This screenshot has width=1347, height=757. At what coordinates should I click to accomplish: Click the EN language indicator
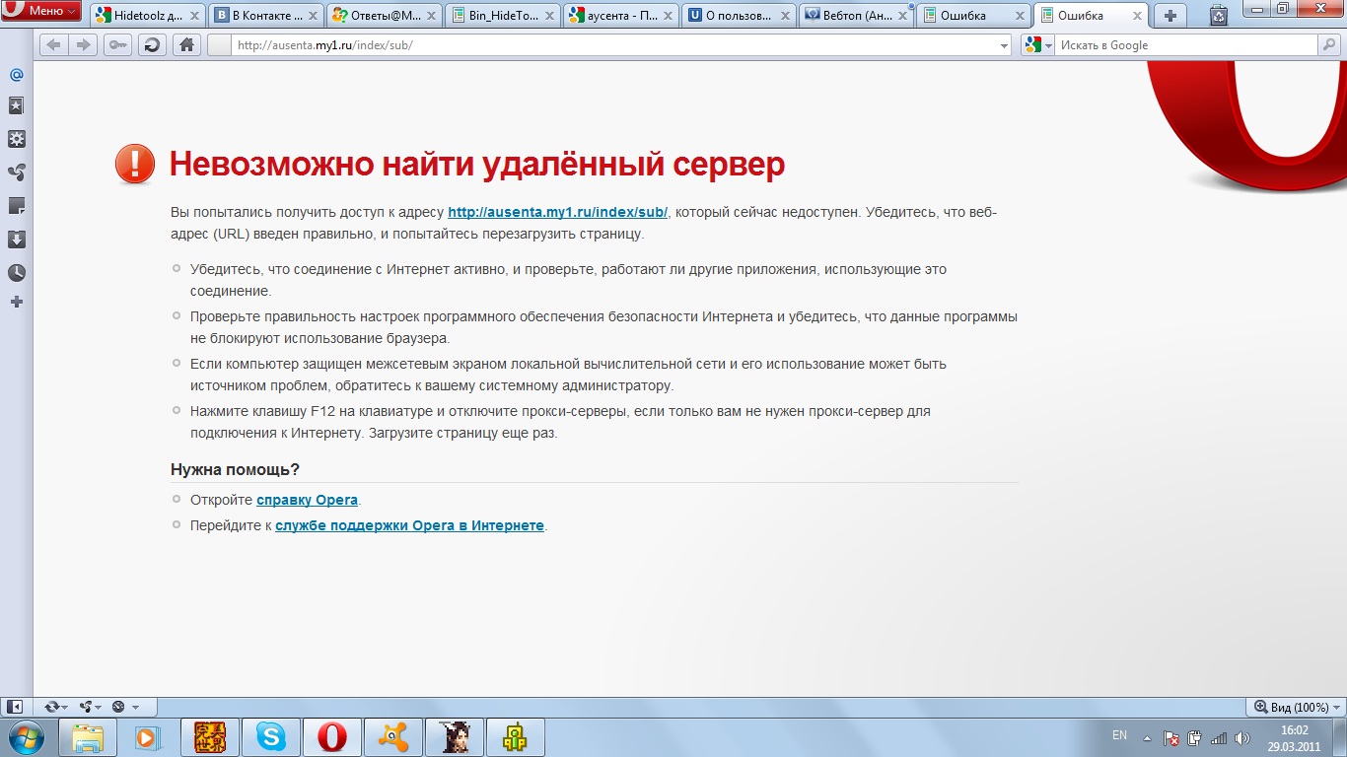1119,735
